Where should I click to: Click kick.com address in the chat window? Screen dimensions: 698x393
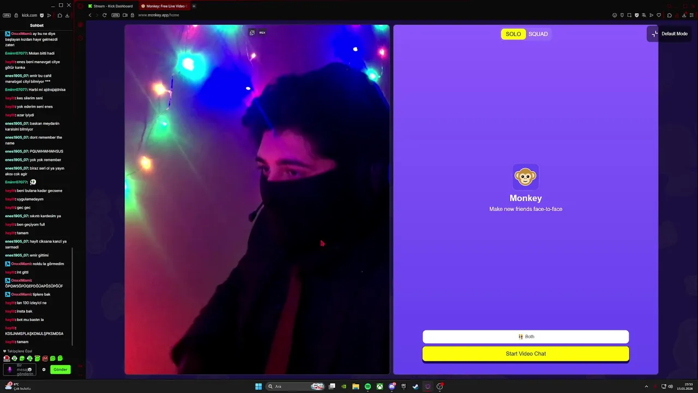point(29,15)
